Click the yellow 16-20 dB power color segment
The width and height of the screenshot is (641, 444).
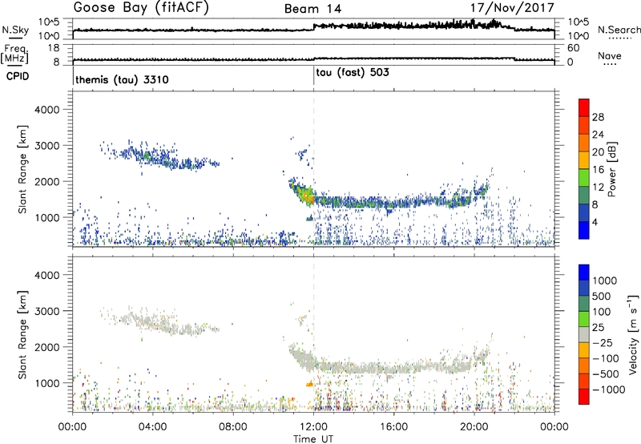tap(584, 159)
